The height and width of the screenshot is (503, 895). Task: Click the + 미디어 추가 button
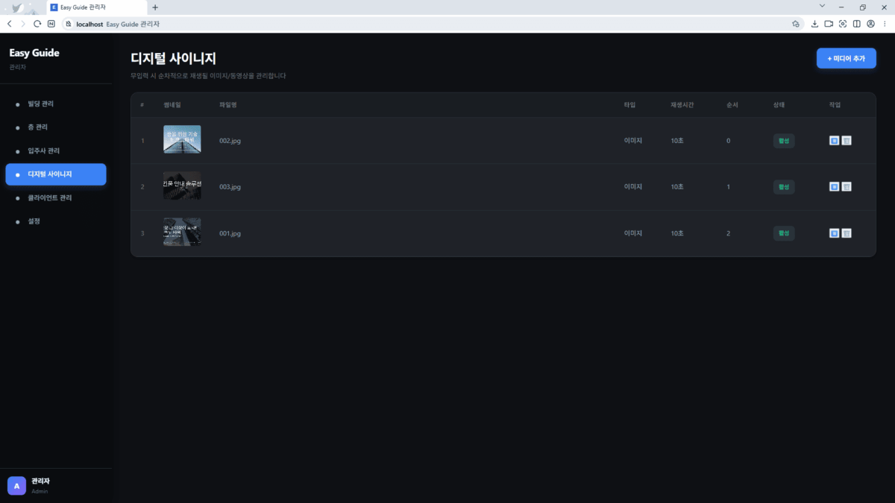coord(846,58)
